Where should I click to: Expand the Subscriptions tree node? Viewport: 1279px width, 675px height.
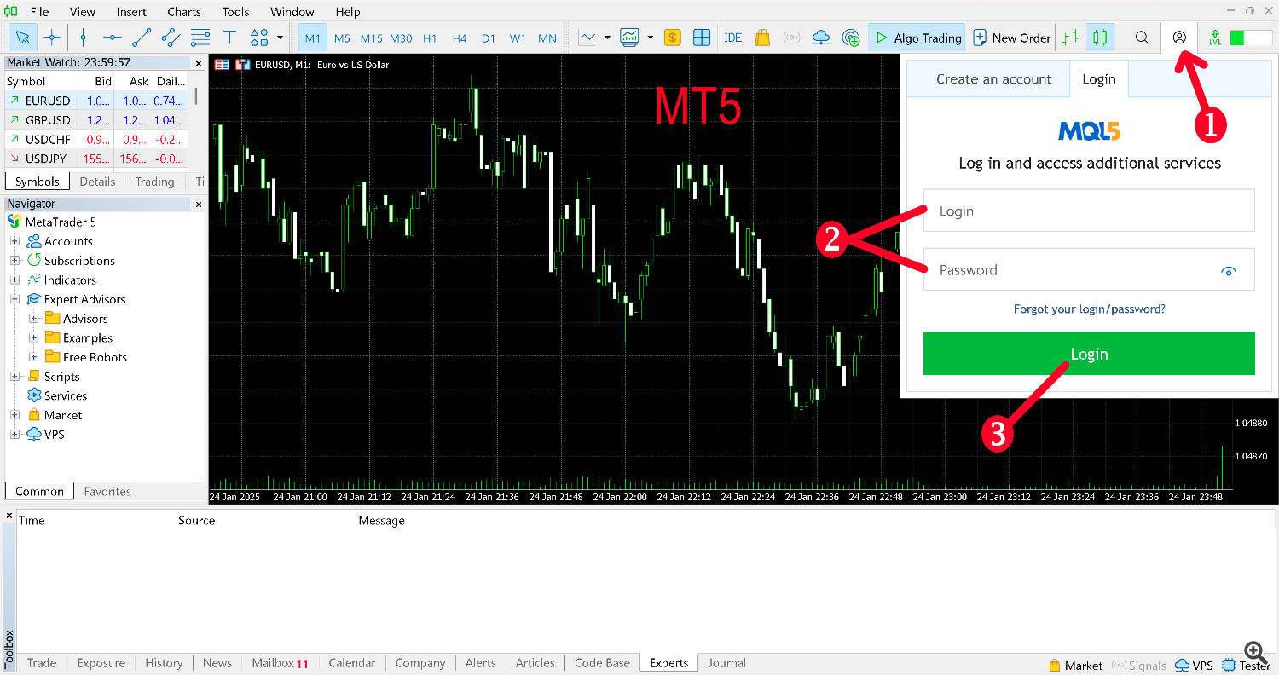click(14, 261)
